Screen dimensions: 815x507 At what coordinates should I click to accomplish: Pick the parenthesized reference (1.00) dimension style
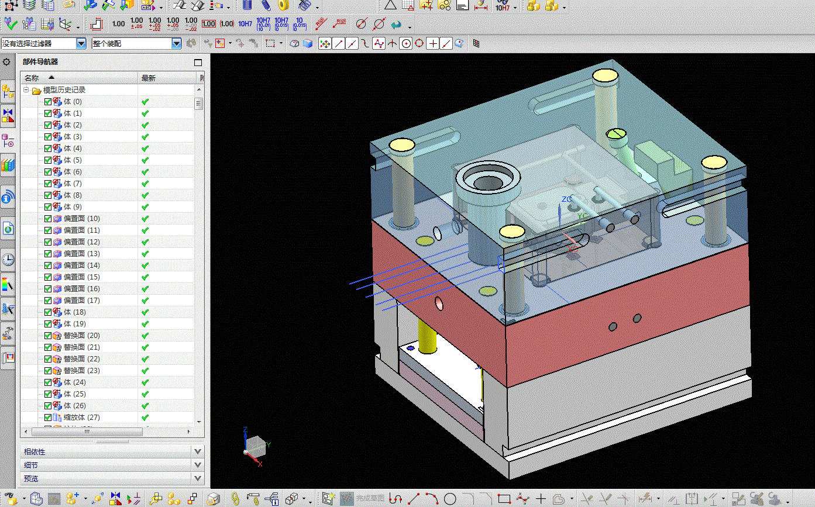click(x=227, y=24)
